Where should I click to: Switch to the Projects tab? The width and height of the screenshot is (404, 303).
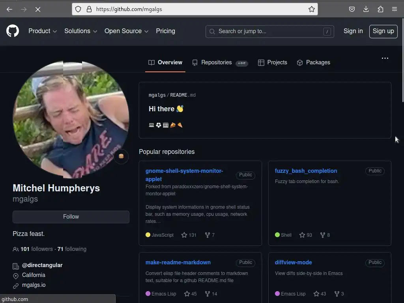point(272,63)
